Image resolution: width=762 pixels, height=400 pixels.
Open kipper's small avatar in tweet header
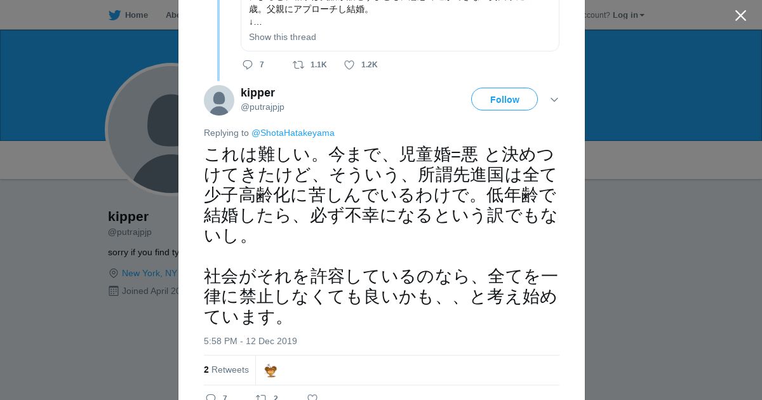click(219, 100)
